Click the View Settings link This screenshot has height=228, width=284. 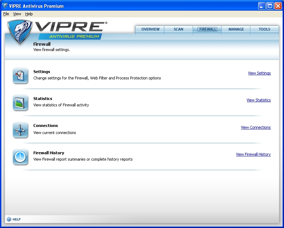click(259, 73)
